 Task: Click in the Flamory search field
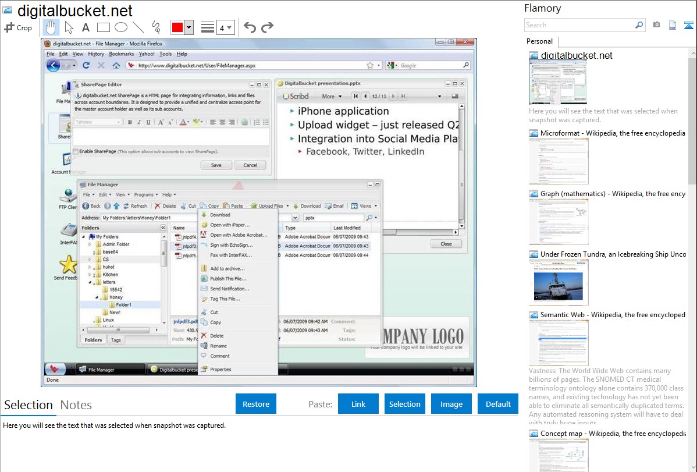(x=579, y=25)
